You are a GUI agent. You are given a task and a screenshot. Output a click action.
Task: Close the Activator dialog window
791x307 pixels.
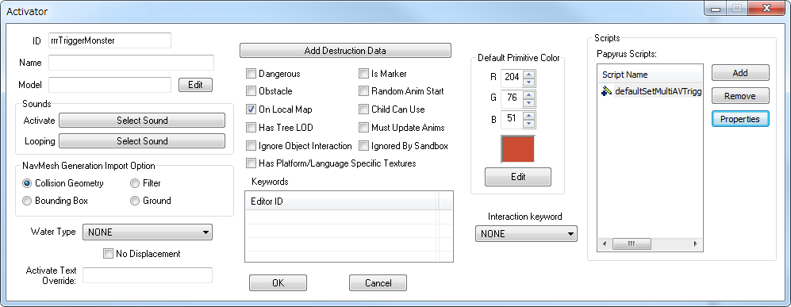click(766, 9)
